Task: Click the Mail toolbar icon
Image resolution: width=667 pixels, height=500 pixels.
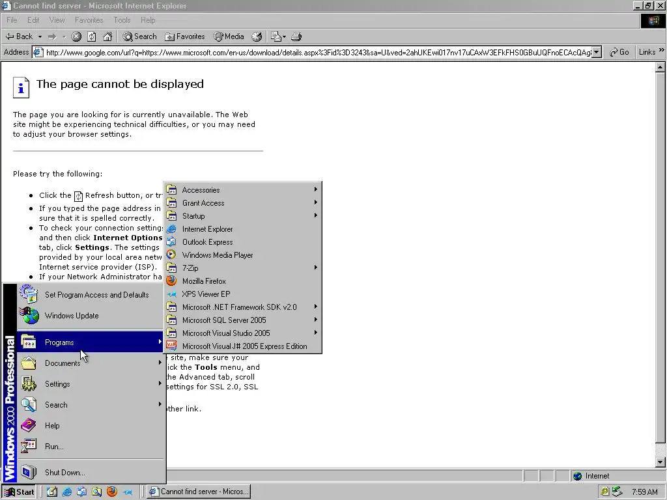Action: [x=276, y=36]
